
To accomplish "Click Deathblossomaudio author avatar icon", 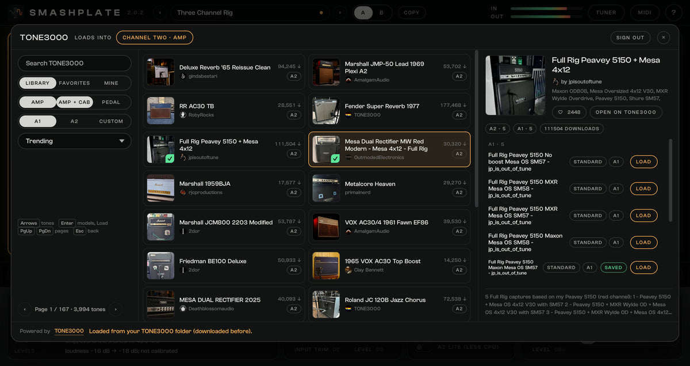I will (x=183, y=309).
